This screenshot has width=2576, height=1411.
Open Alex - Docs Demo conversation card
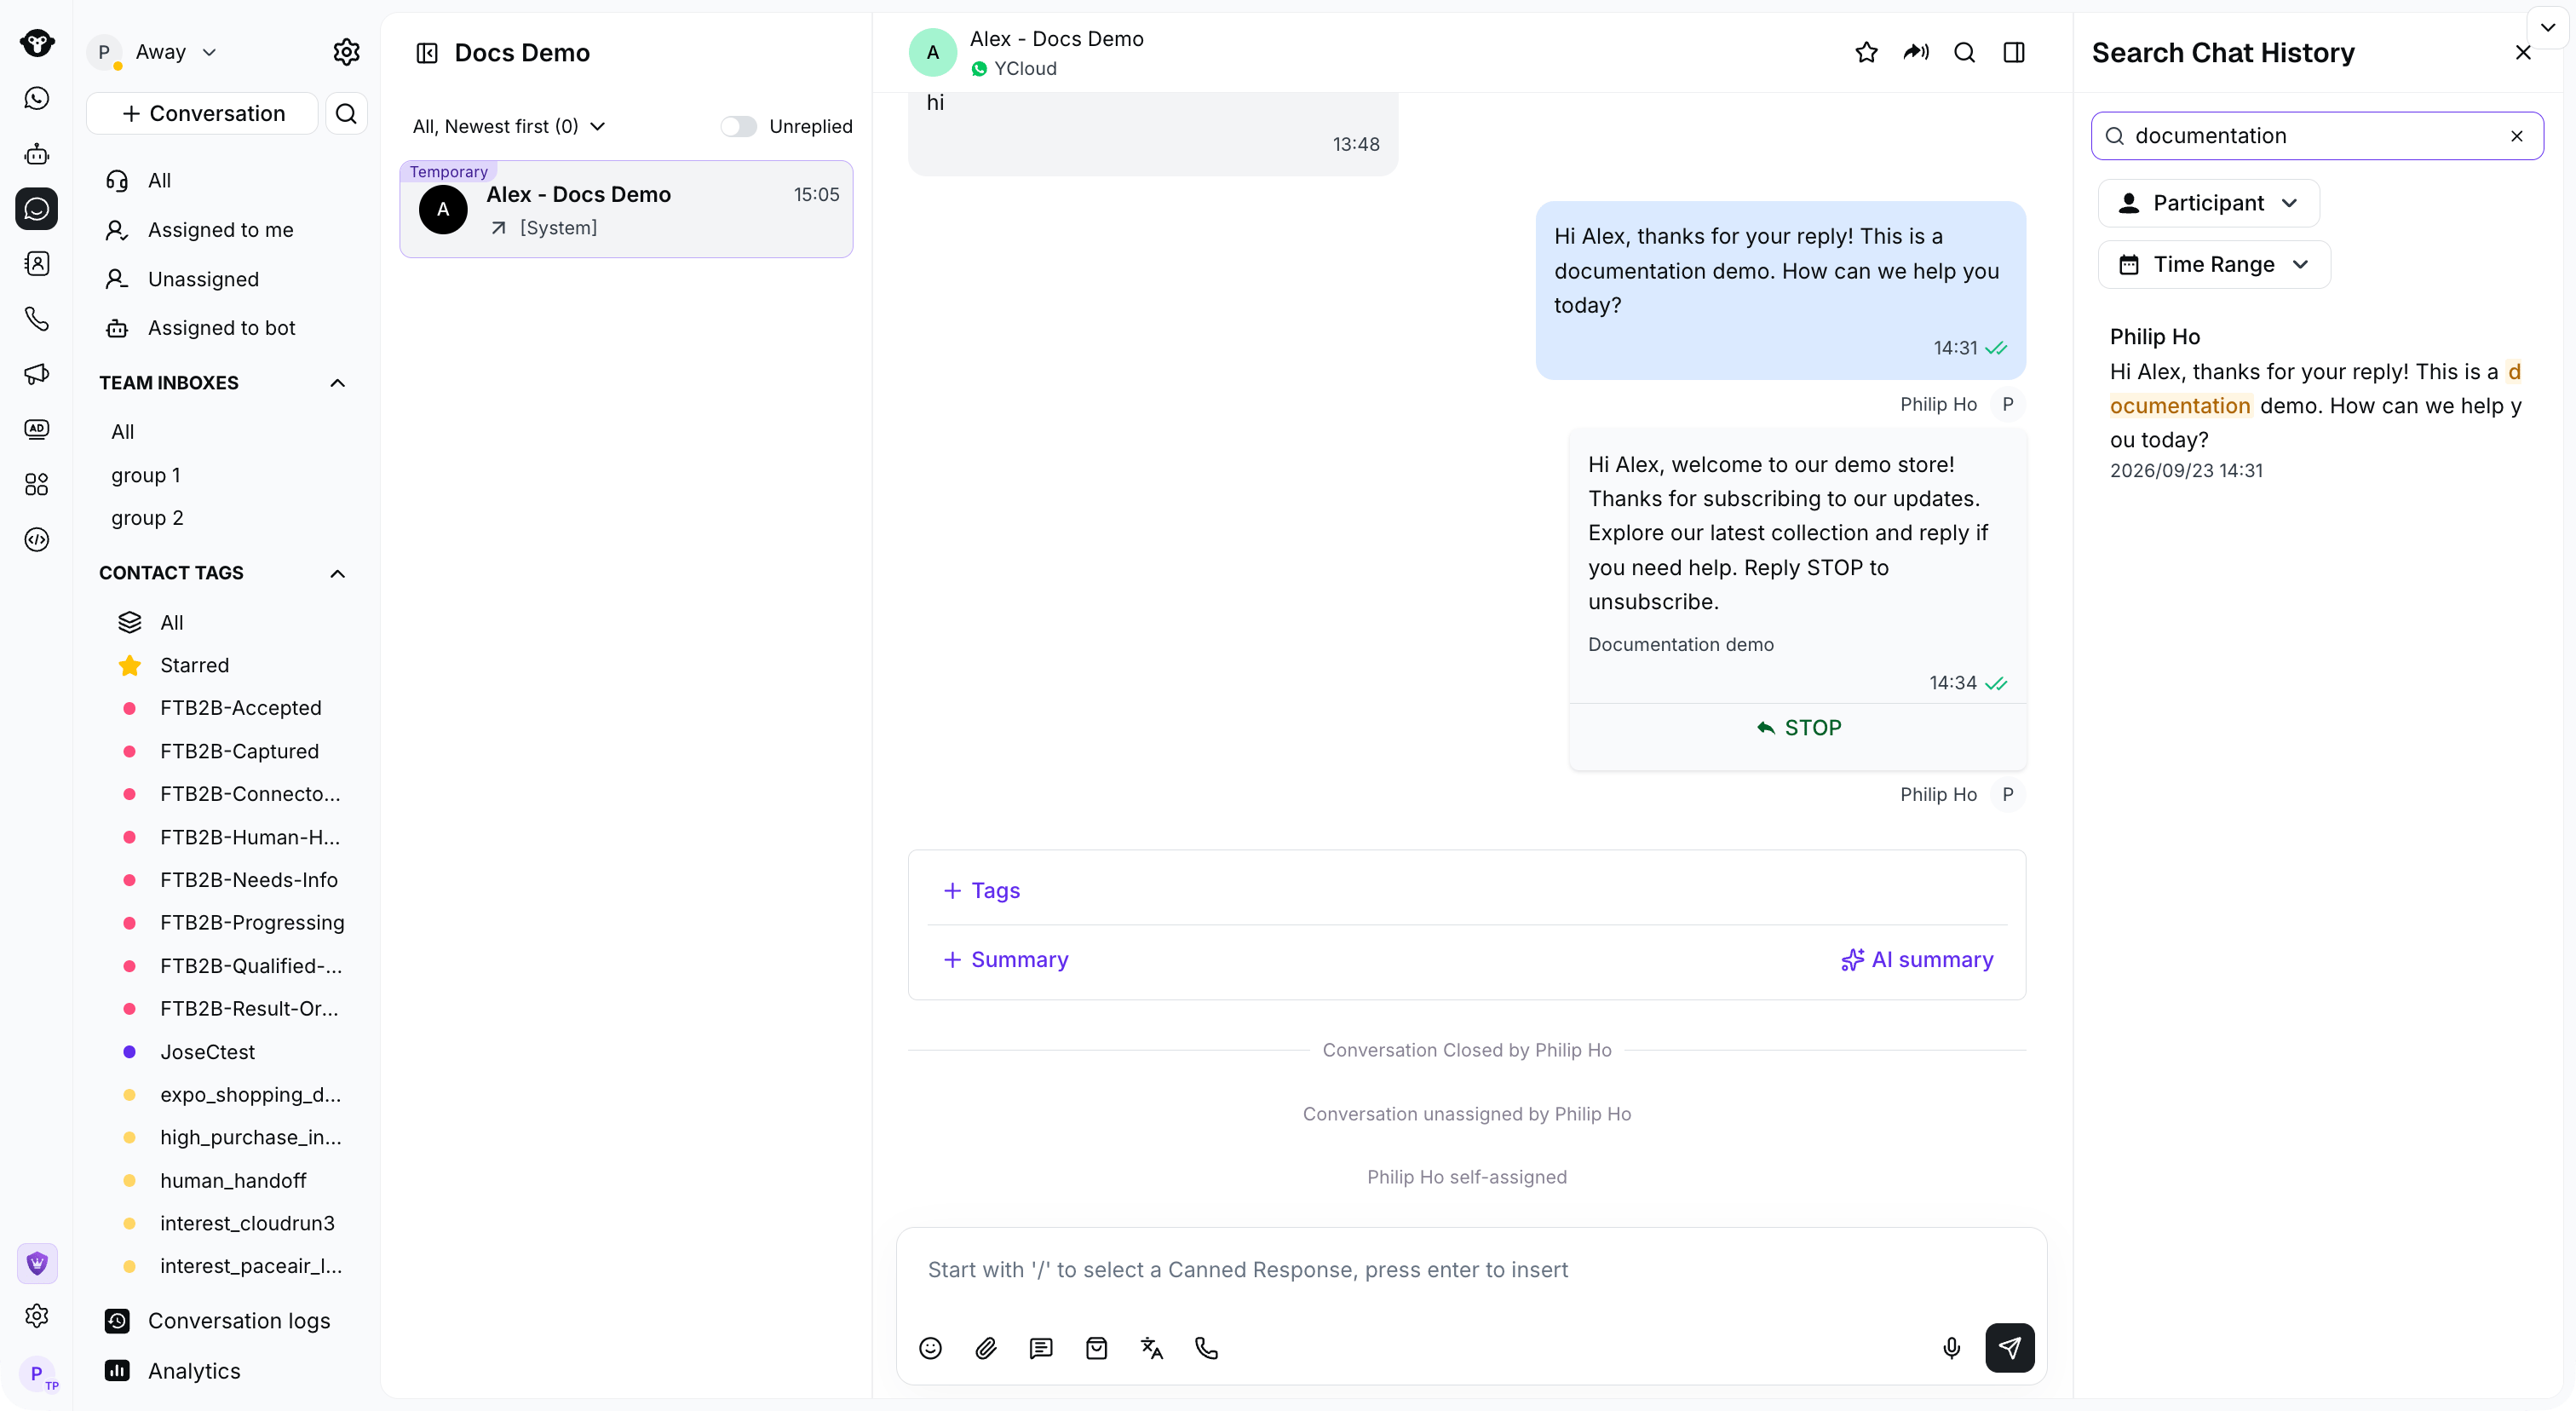coord(626,210)
